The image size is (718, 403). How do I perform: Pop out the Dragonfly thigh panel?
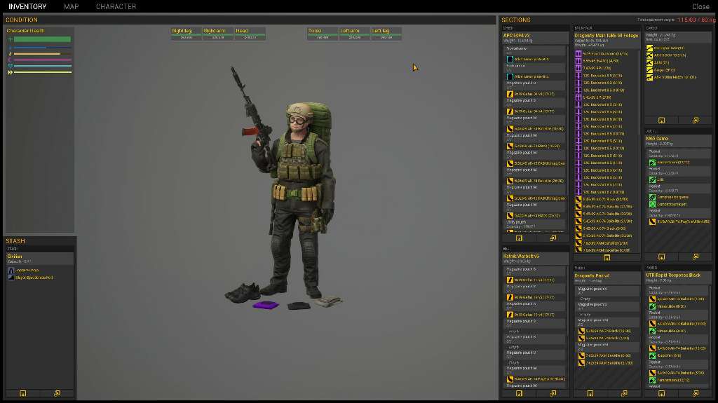[x=623, y=393]
